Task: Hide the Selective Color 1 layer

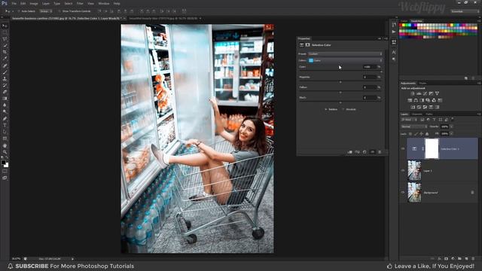Action: (403, 149)
